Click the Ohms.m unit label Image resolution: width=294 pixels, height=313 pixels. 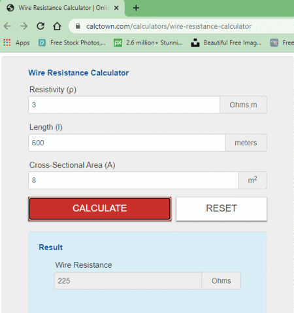tap(243, 105)
